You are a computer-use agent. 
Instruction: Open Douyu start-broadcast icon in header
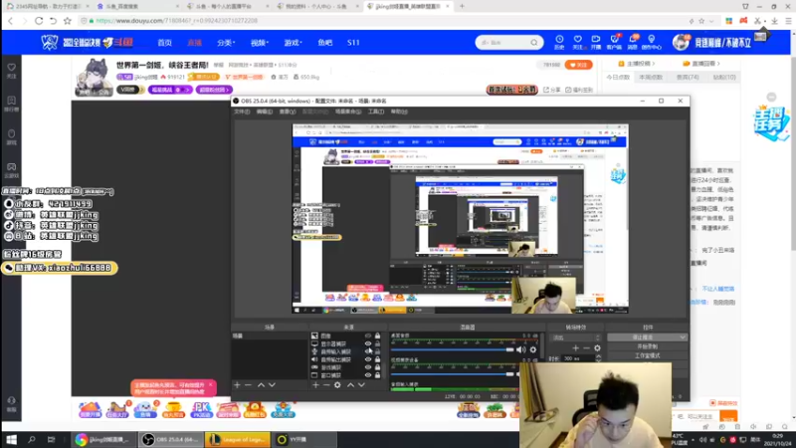pyautogui.click(x=595, y=42)
